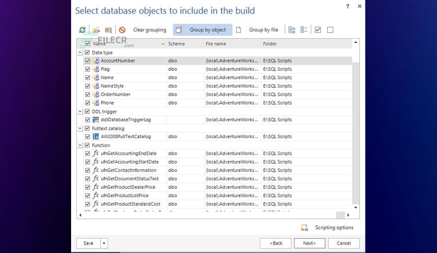Click the vertical scrollbar thumb

(355, 132)
